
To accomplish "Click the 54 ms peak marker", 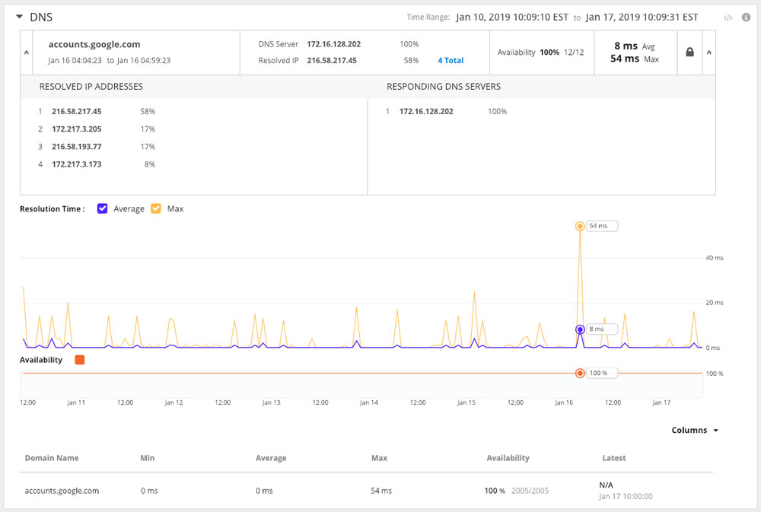I will click(x=580, y=226).
